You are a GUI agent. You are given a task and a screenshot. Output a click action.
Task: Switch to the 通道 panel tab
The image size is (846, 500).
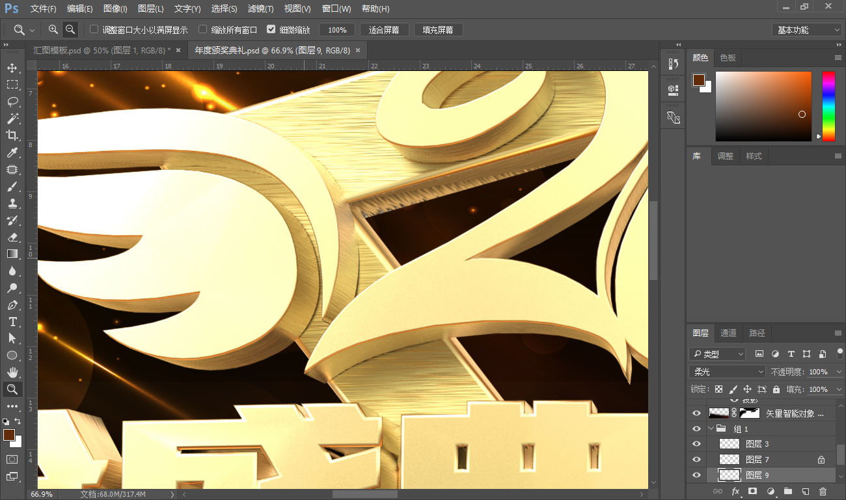coord(728,333)
